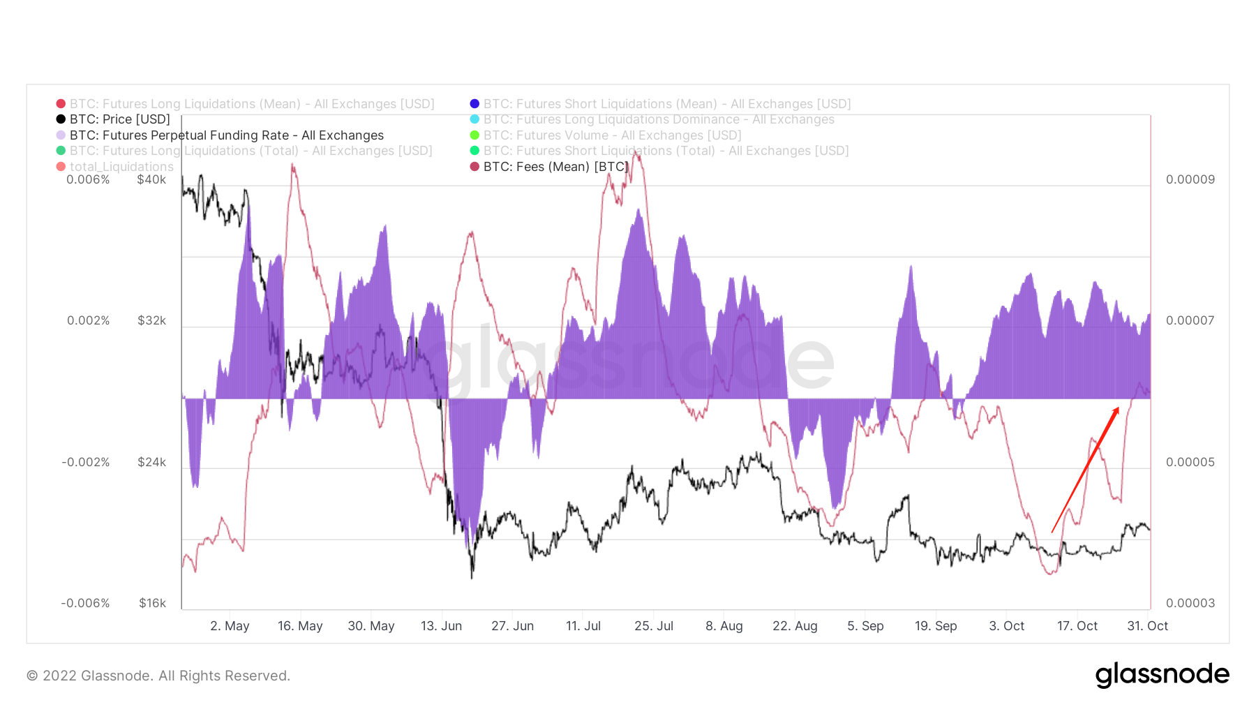Click the glassnode logo at bottom right
1256x707 pixels.
[1162, 675]
